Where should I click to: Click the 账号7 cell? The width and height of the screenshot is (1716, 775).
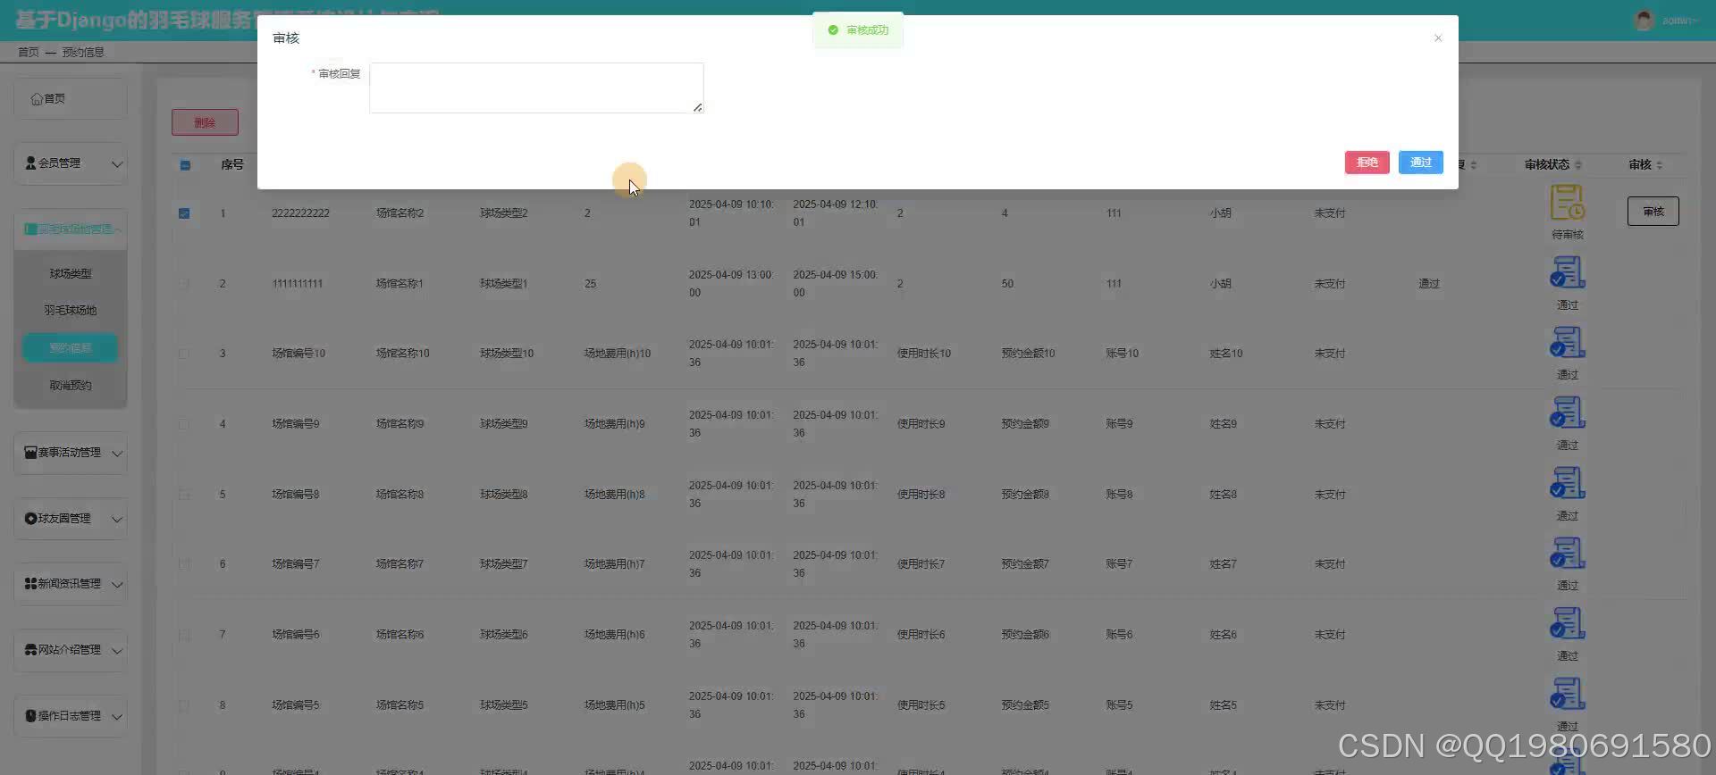[x=1119, y=564]
